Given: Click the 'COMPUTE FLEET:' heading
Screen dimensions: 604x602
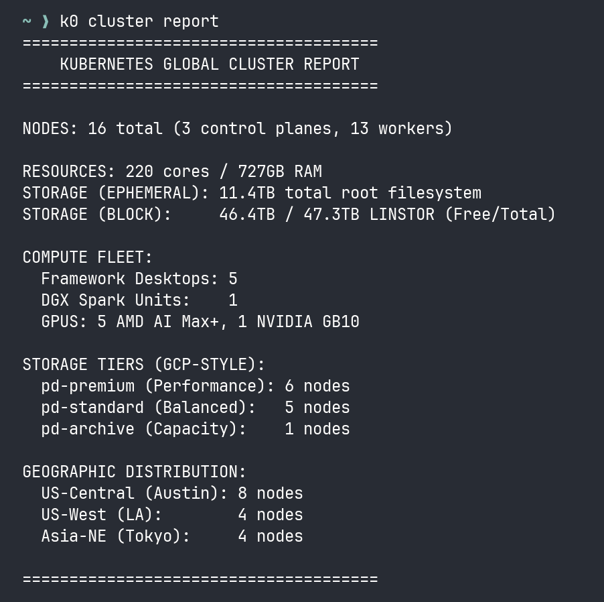Looking at the screenshot, I should pos(88,257).
